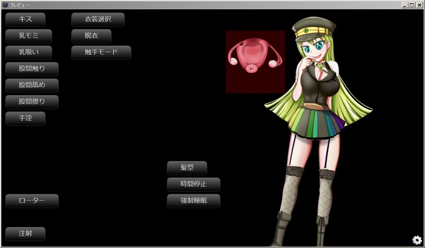
Task: Click the 手淫 button
Action: tap(25, 118)
